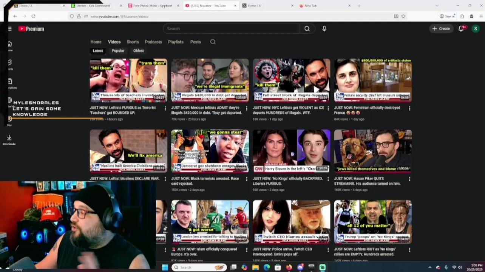This screenshot has width=485, height=272.
Task: Click inside the YouTube search field
Action: 231,29
